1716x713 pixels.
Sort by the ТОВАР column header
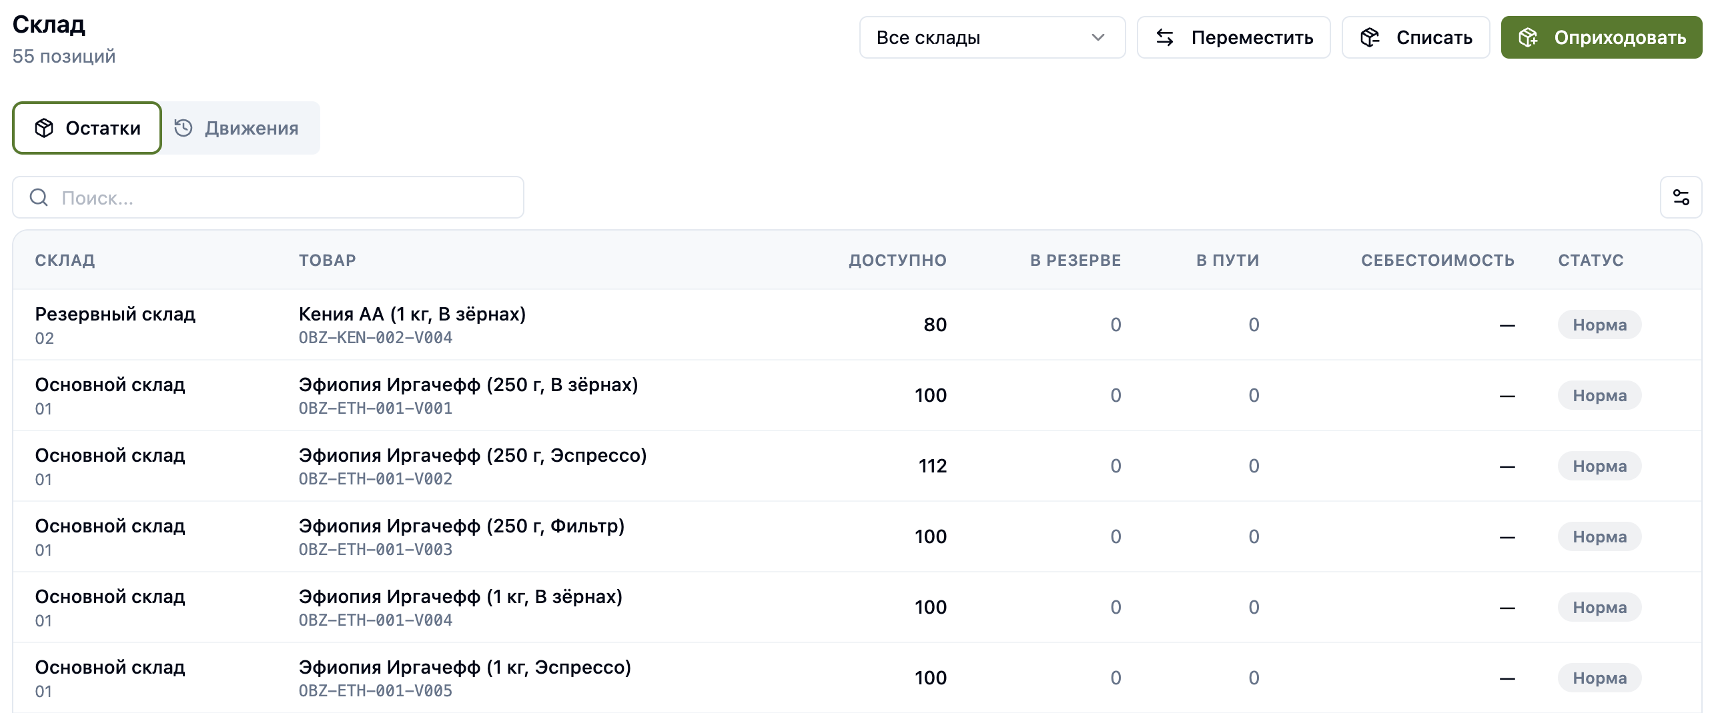pyautogui.click(x=327, y=261)
